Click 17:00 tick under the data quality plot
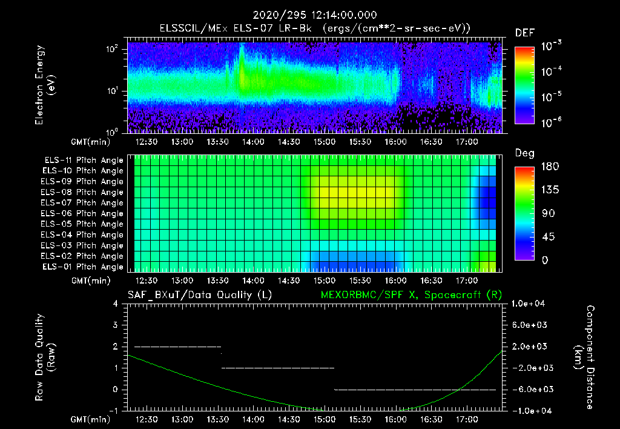The height and width of the screenshot is (429, 620). click(467, 419)
